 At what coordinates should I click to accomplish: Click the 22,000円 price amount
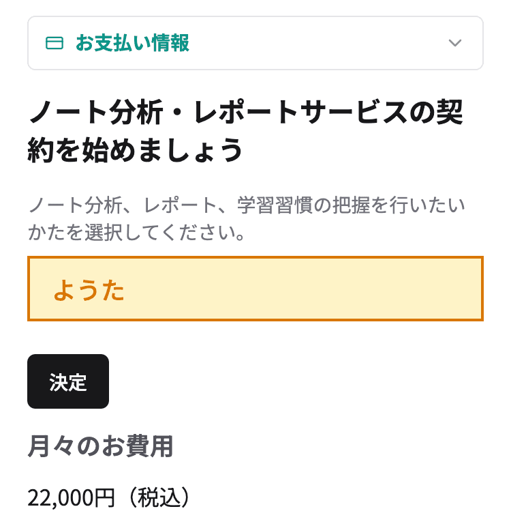(72, 498)
